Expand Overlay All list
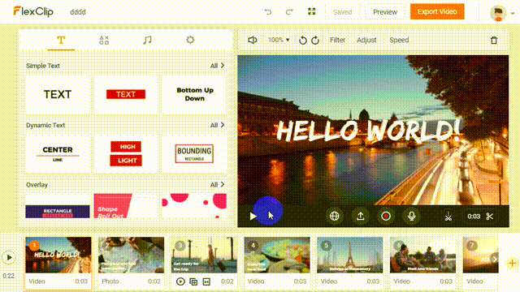The height and width of the screenshot is (292, 520). point(217,184)
